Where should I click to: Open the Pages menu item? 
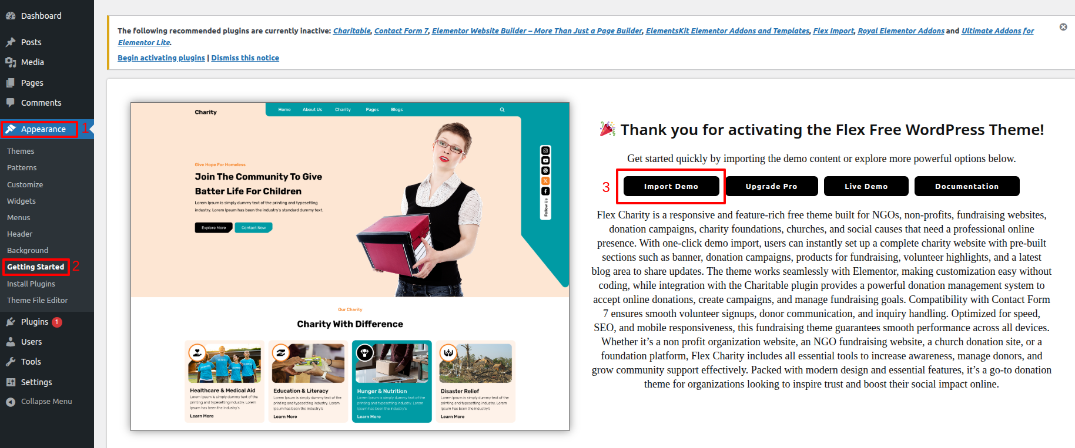(x=32, y=83)
